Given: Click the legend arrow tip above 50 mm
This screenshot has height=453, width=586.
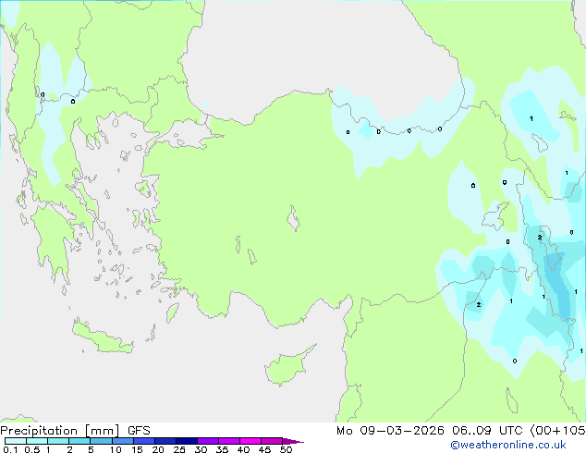Looking at the screenshot, I should pos(293,441).
